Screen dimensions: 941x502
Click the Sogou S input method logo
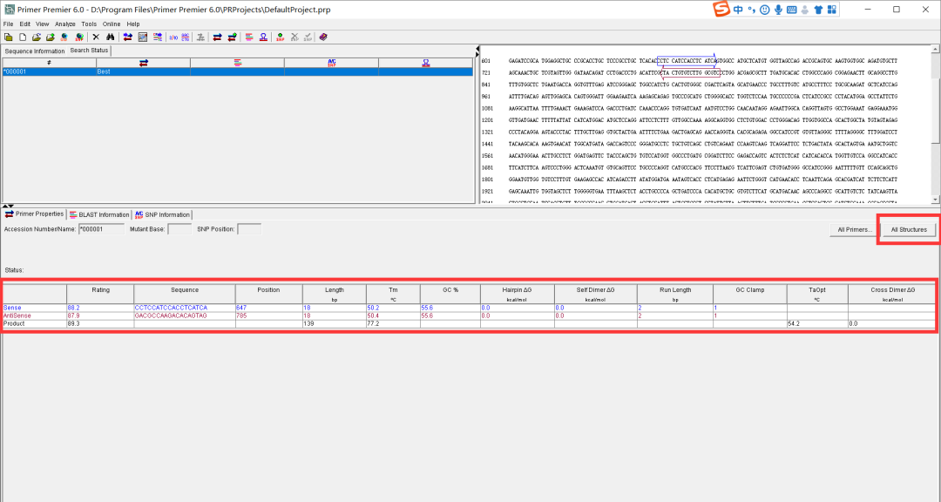pyautogui.click(x=721, y=9)
